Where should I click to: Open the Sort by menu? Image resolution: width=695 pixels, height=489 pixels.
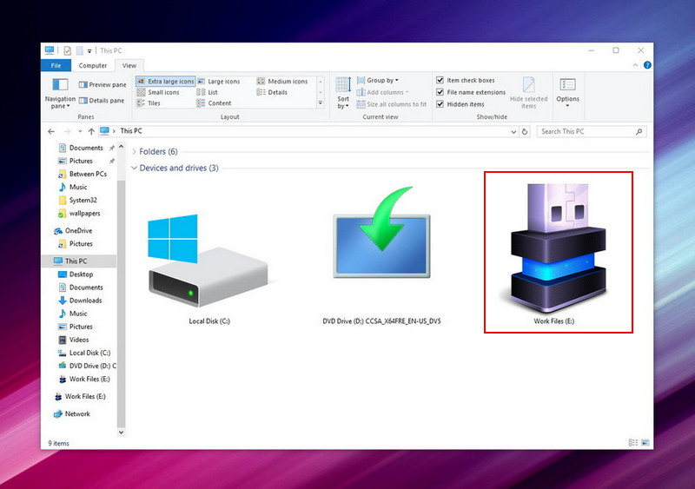click(343, 93)
